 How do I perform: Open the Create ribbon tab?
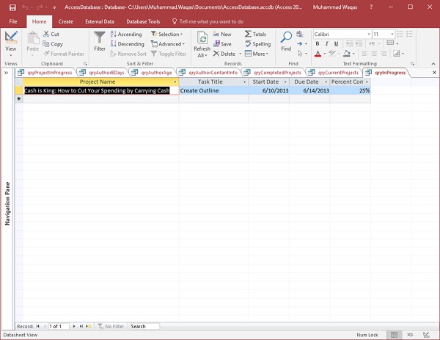[x=65, y=21]
